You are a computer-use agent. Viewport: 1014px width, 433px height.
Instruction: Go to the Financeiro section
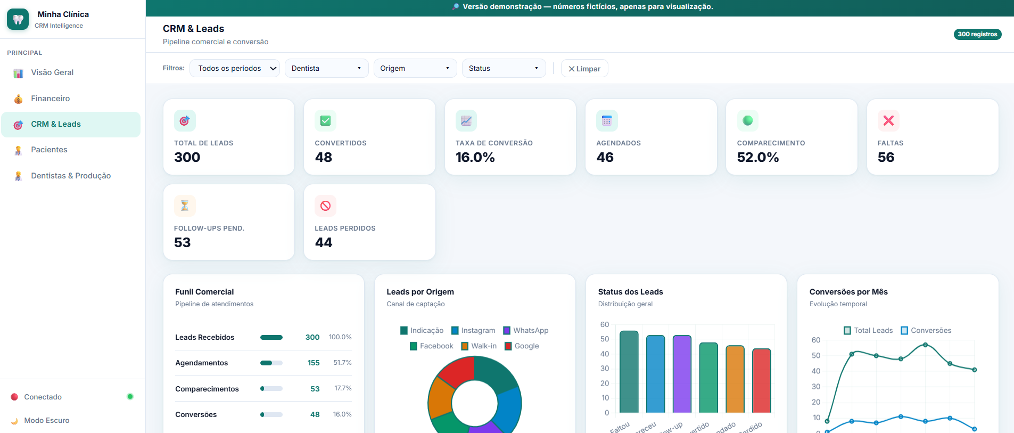(x=71, y=99)
